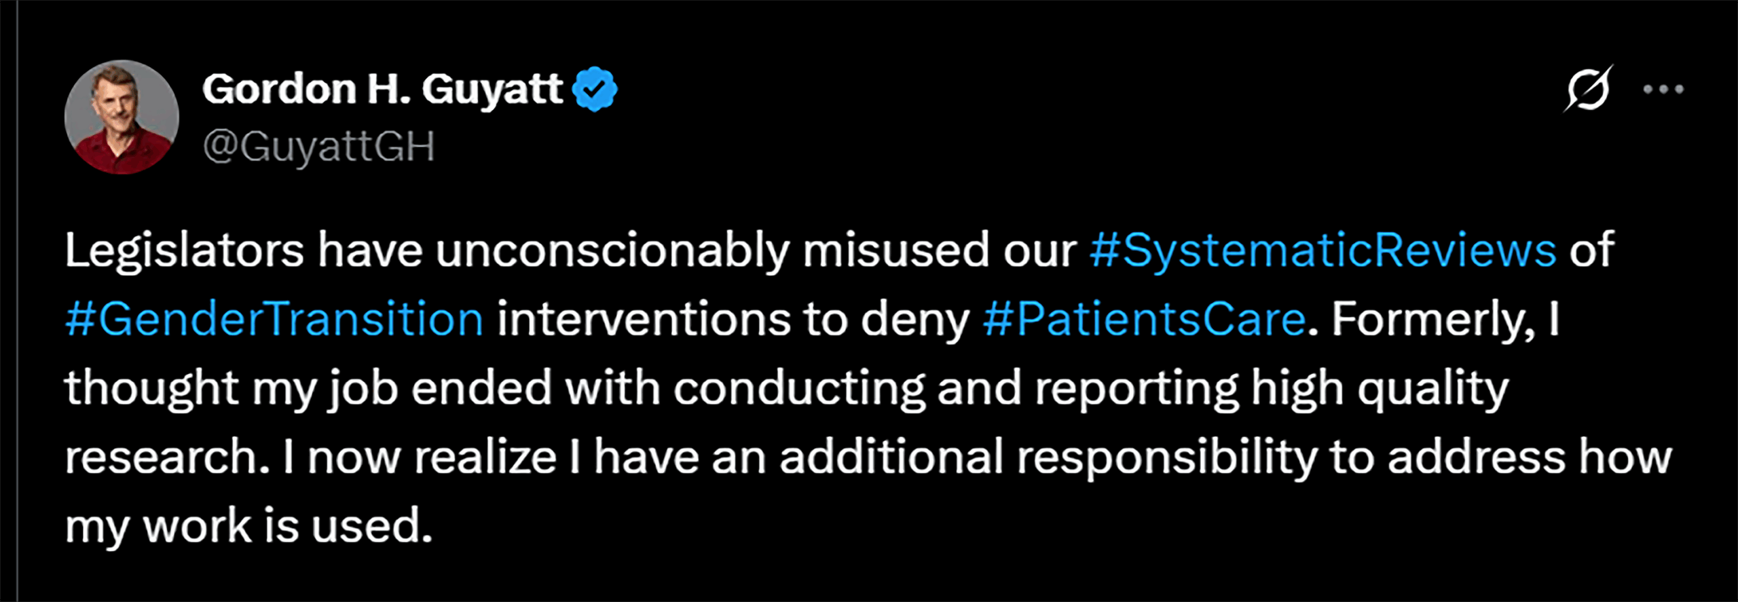Open the Grok explain-this-post icon
1738x602 pixels.
coord(1587,90)
